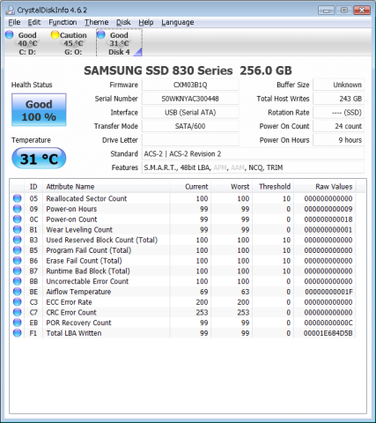This screenshot has width=376, height=423.
Task: Select the Disk 4 tab
Action: click(119, 43)
